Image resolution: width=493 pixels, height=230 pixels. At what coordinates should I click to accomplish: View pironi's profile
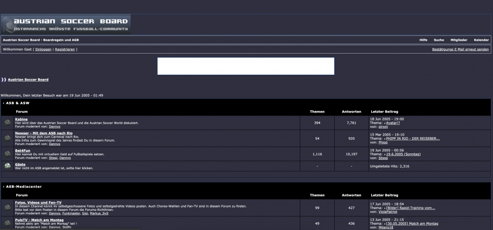coord(383,127)
